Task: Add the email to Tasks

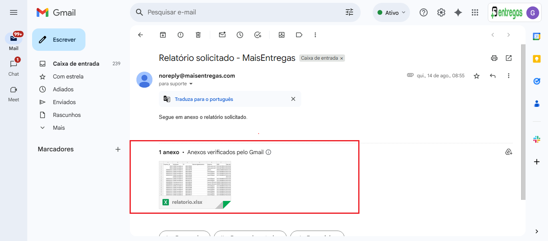Action: (x=258, y=35)
